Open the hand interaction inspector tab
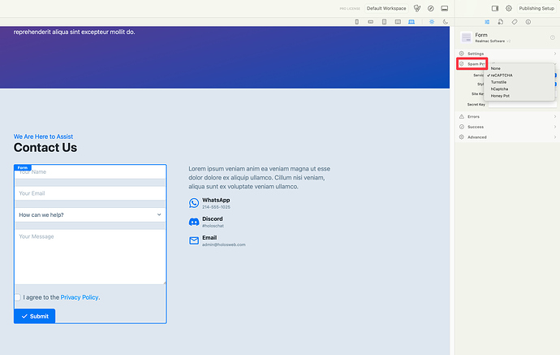Viewport: 560px width, 355px height. coord(501,22)
